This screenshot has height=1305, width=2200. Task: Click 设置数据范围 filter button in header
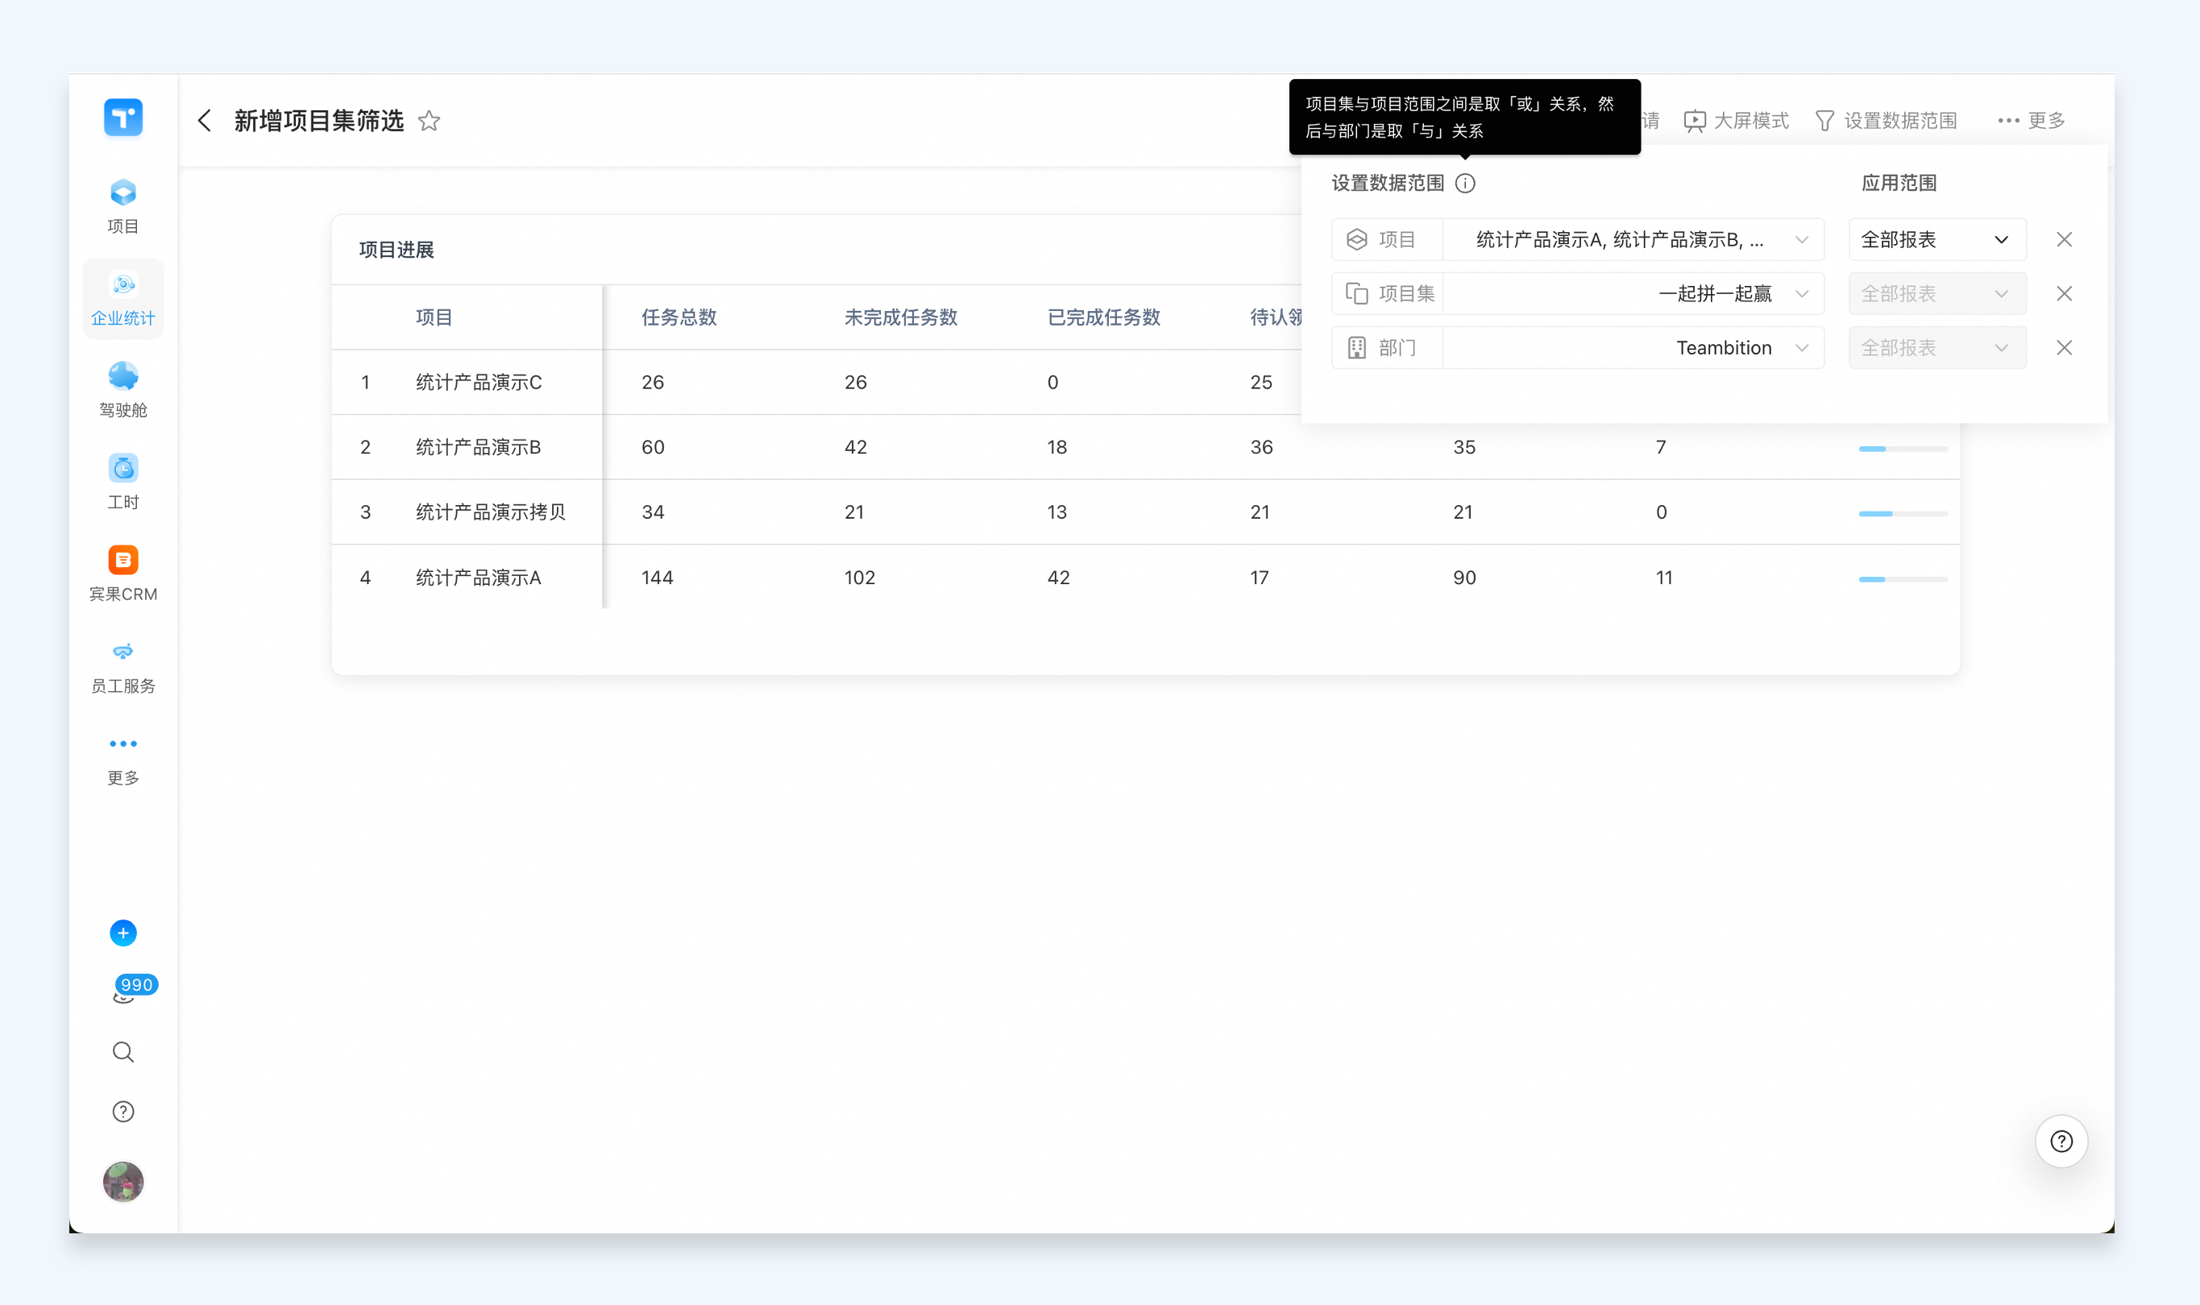click(1886, 121)
